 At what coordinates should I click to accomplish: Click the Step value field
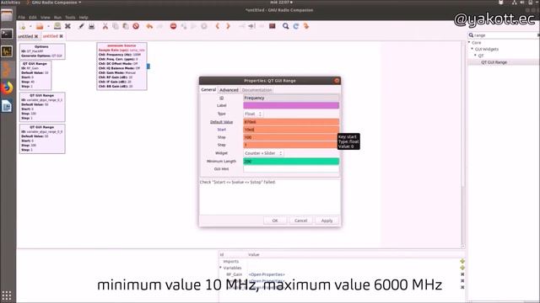point(291,145)
